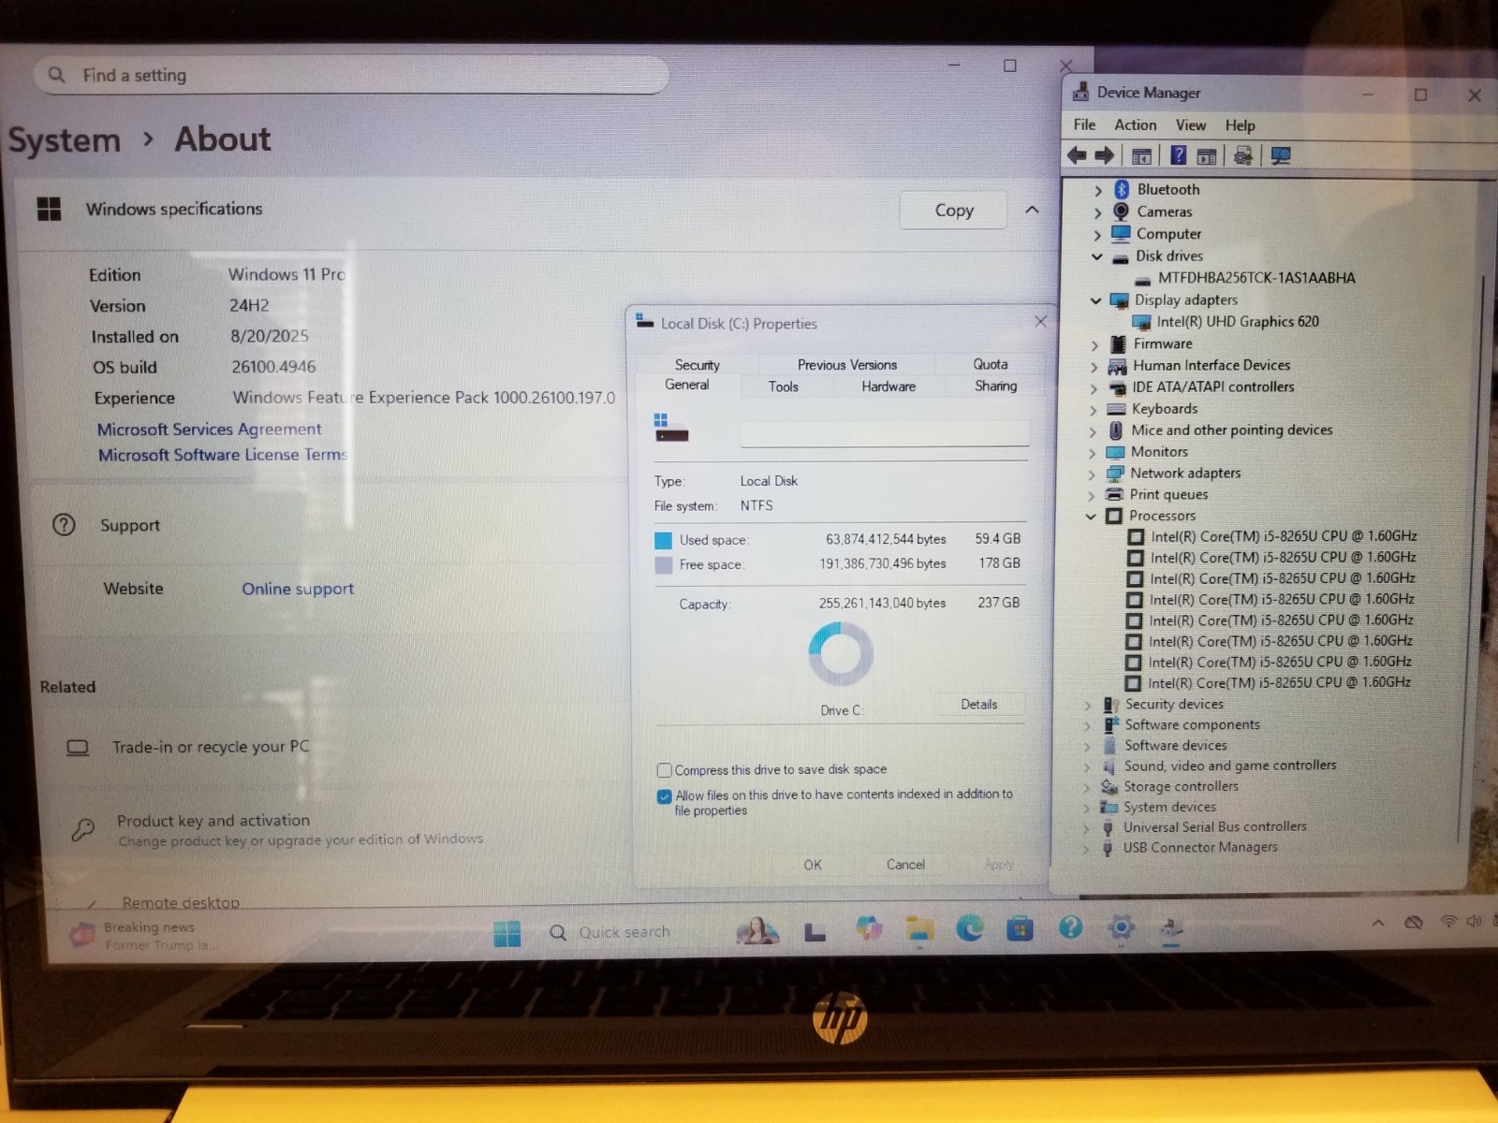1498x1123 pixels.
Task: Show hidden icons in system tray
Action: 1378,923
